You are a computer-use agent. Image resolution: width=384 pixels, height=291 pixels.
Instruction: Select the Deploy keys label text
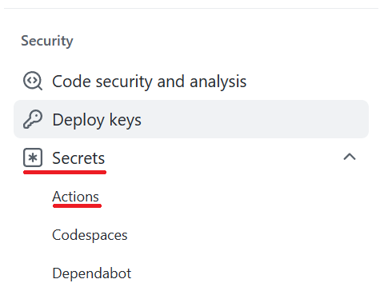coord(97,120)
